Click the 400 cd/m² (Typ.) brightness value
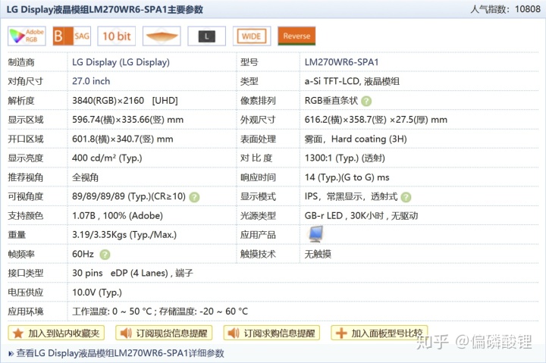The width and height of the screenshot is (546, 363). click(x=107, y=158)
